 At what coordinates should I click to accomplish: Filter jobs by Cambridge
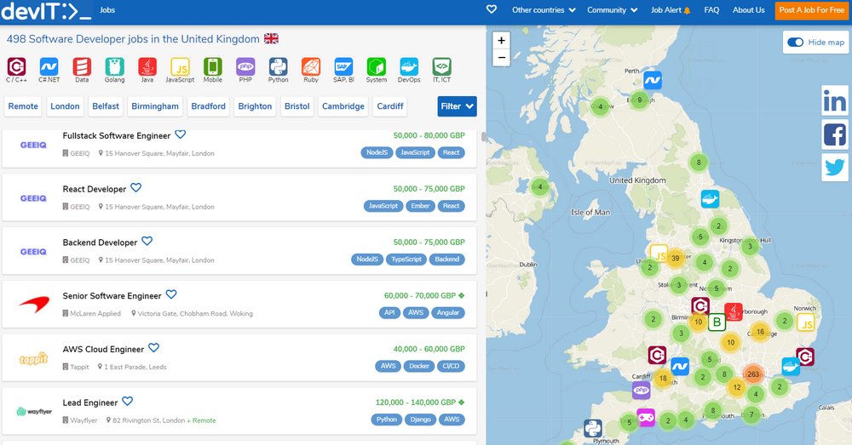tap(343, 106)
